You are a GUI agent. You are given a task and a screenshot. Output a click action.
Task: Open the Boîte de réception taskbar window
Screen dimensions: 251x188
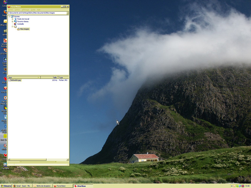pyautogui.click(x=43, y=186)
